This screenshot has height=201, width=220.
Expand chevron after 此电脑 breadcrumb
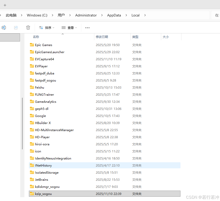click(22, 15)
